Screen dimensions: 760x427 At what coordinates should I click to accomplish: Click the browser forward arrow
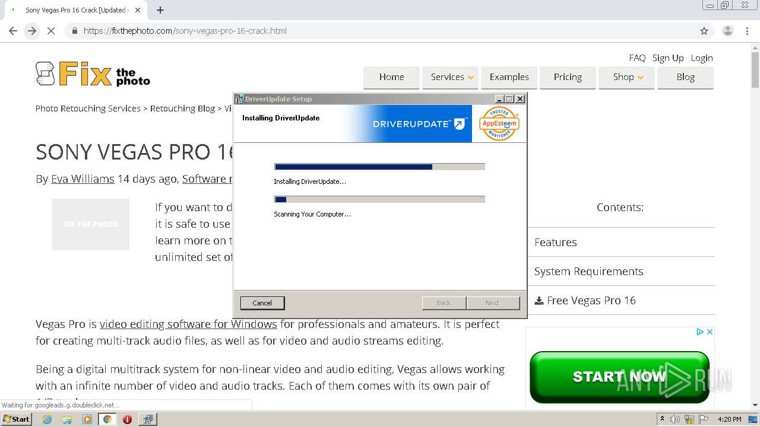point(32,31)
